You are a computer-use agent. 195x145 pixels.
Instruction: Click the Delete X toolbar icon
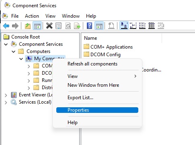pyautogui.click(x=49, y=26)
